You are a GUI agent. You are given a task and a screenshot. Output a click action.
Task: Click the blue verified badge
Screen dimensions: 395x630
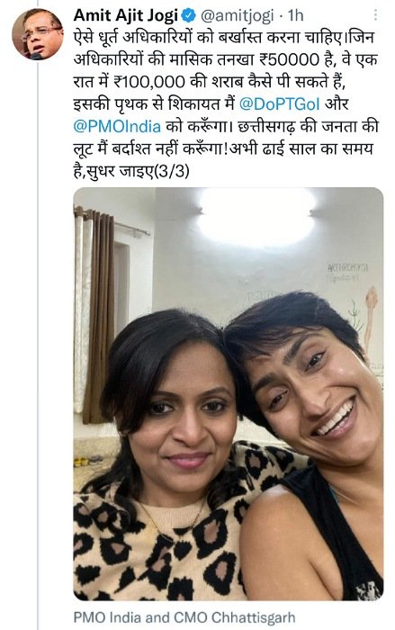pyautogui.click(x=189, y=15)
